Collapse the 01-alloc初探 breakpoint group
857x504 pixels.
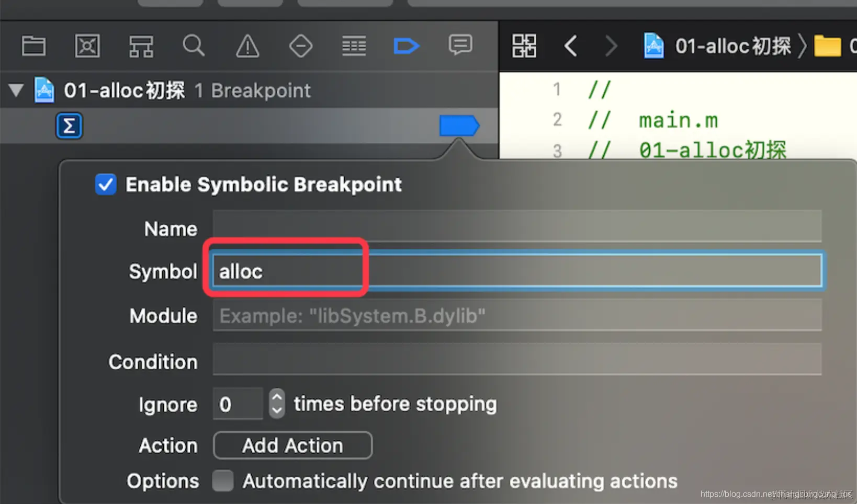16,90
